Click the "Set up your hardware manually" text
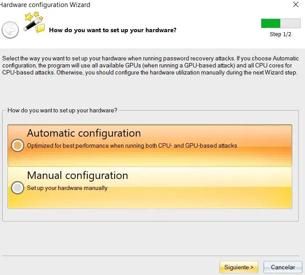The image size is (305, 275). click(x=67, y=188)
